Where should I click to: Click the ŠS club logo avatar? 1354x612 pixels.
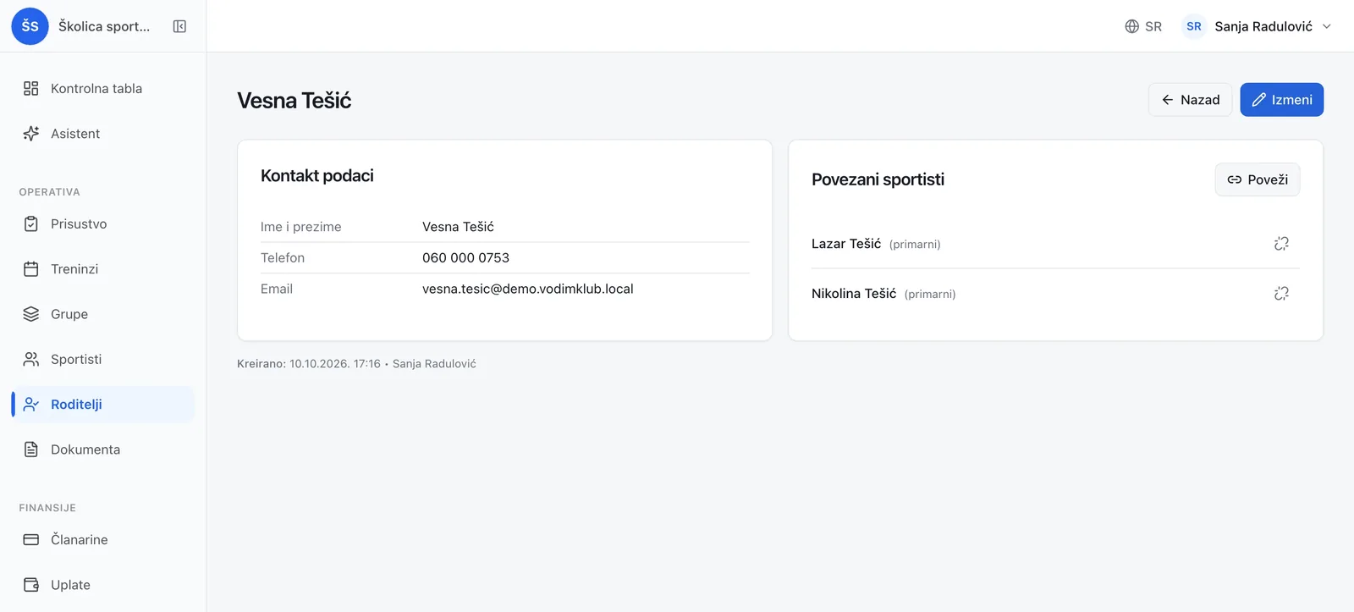tap(30, 26)
